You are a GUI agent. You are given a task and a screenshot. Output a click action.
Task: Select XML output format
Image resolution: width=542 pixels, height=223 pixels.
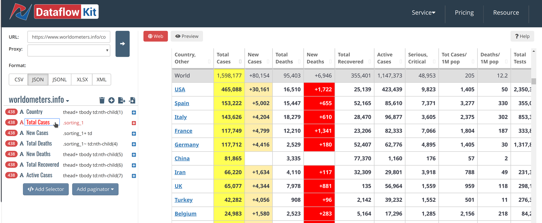pyautogui.click(x=102, y=80)
